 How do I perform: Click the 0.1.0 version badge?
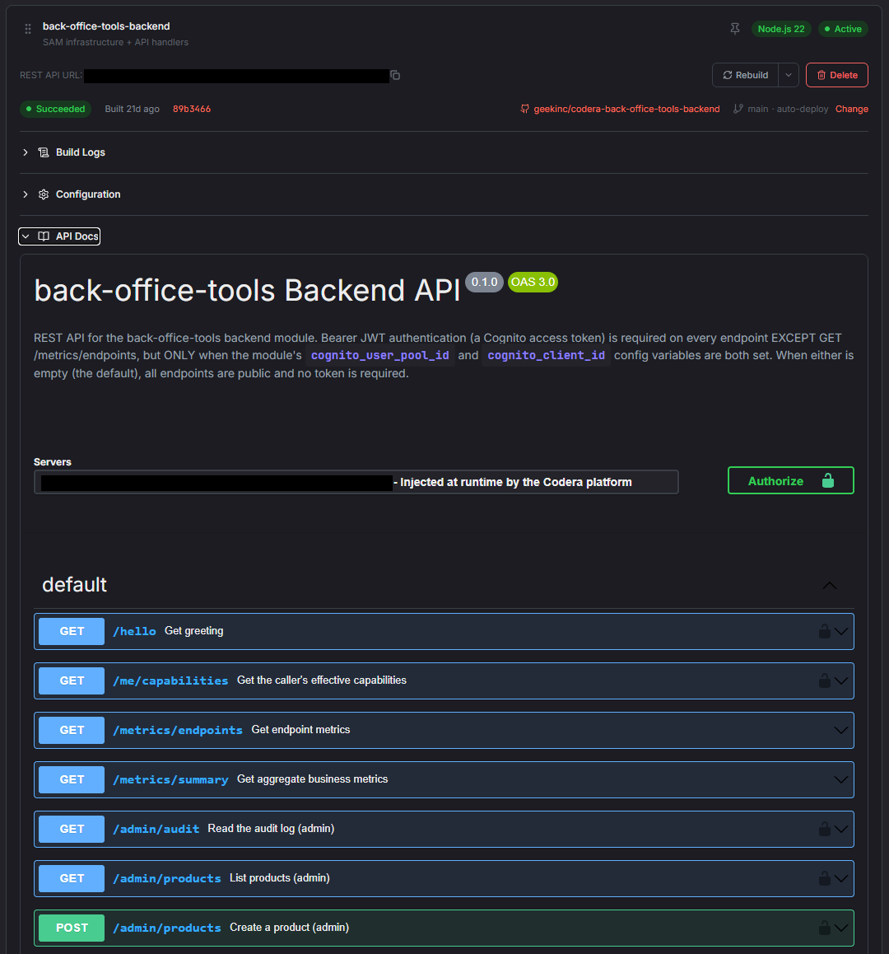(x=485, y=283)
